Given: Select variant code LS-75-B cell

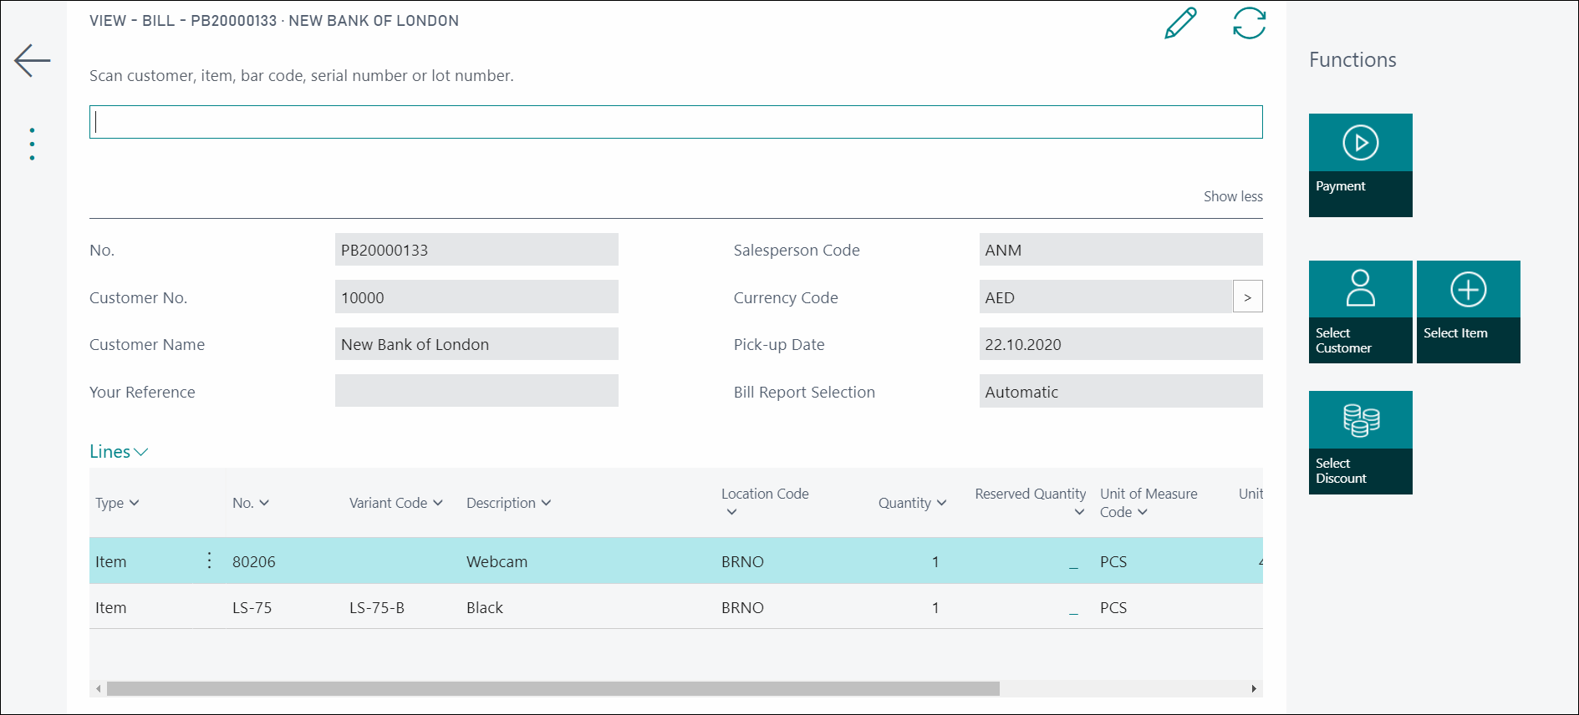Looking at the screenshot, I should (x=377, y=607).
